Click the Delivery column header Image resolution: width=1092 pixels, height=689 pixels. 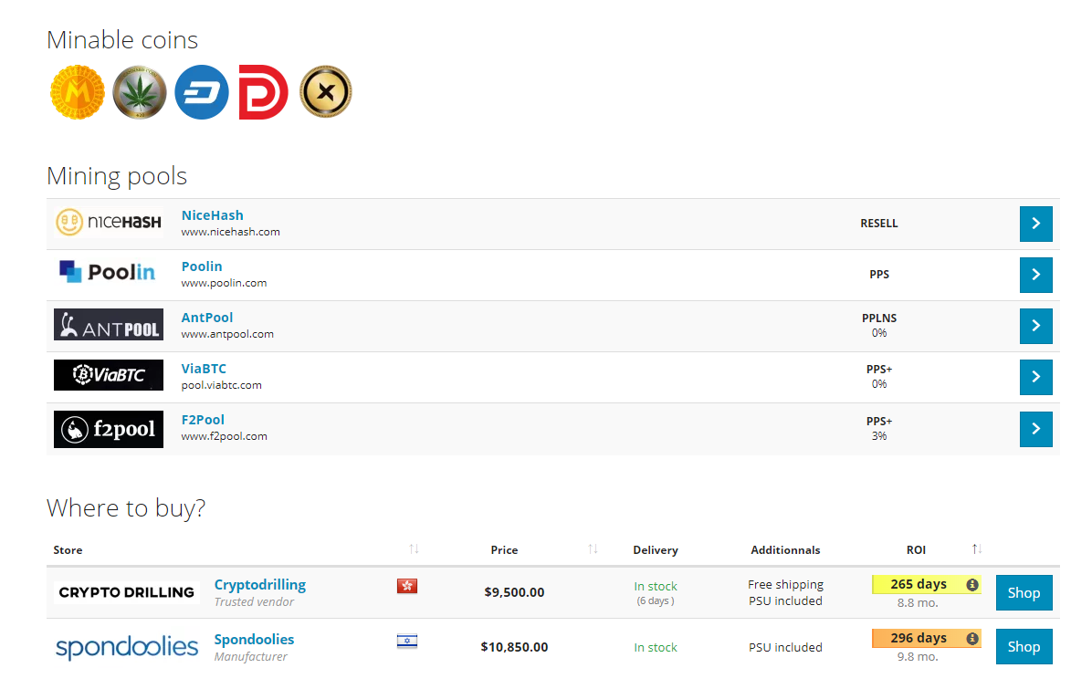click(x=656, y=549)
